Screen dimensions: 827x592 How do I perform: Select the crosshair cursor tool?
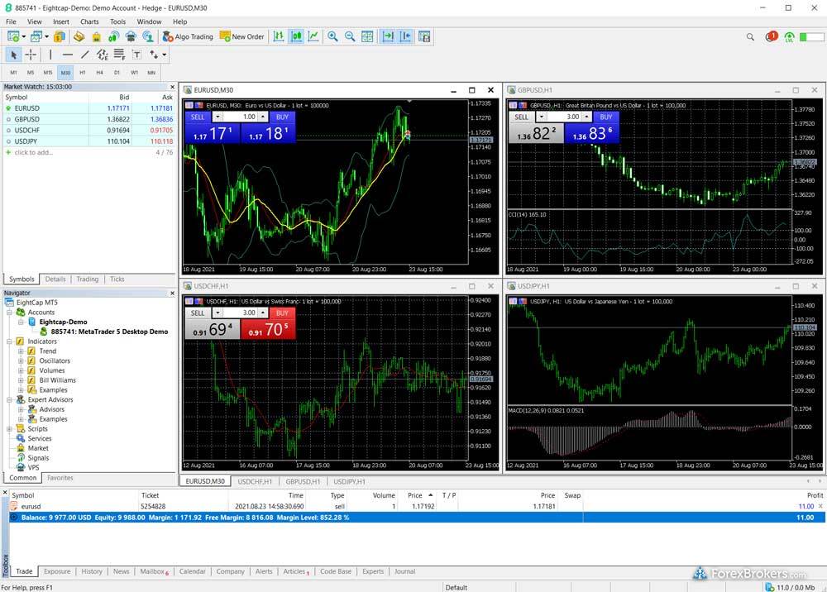point(31,55)
